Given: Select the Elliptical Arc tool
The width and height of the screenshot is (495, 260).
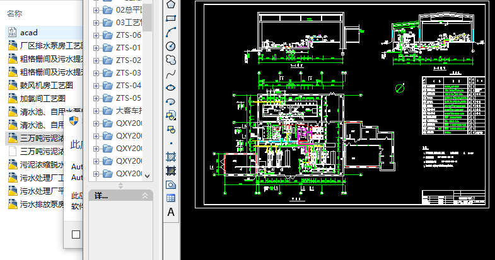Looking at the screenshot, I should tap(171, 101).
